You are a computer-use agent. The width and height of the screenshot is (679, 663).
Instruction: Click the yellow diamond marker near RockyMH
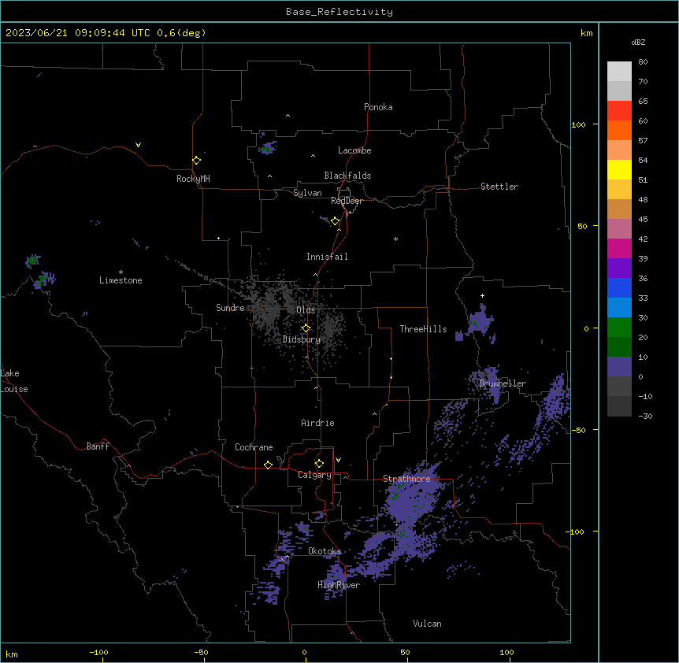[196, 161]
